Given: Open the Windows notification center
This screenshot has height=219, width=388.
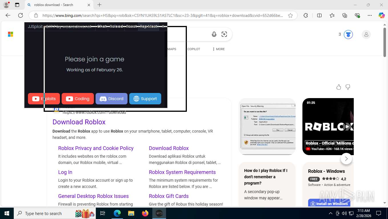Looking at the screenshot, I should pyautogui.click(x=379, y=213).
